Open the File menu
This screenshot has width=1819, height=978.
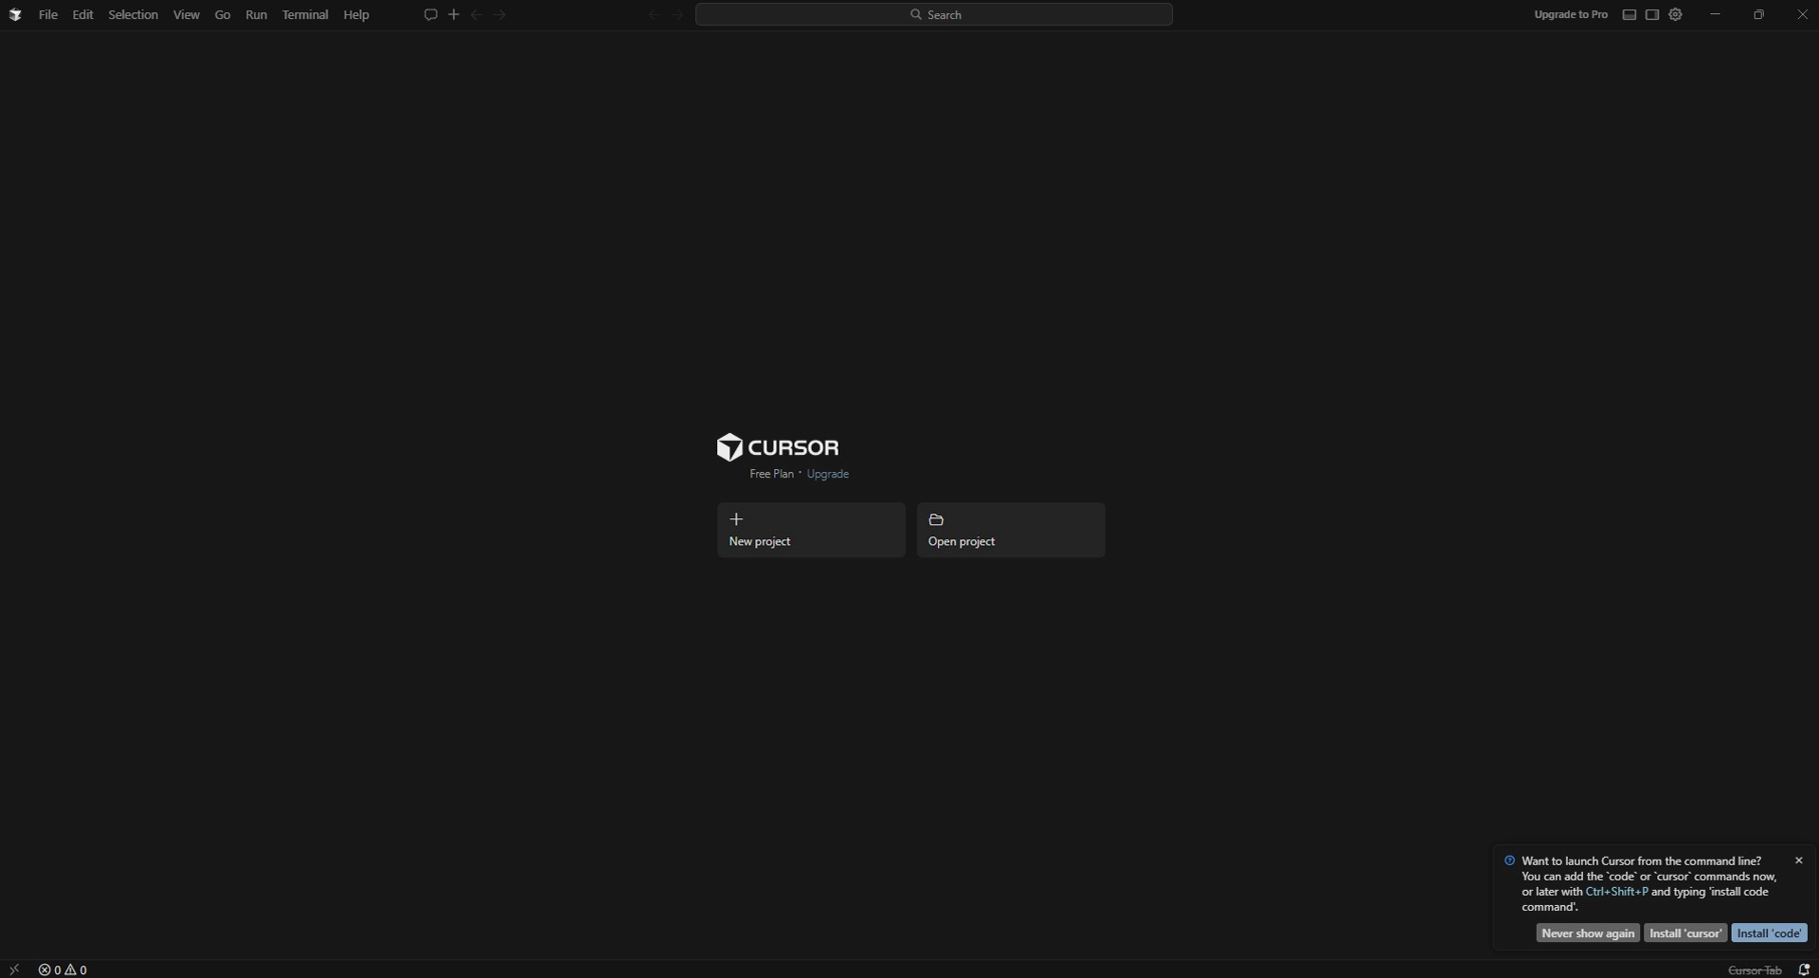click(47, 15)
